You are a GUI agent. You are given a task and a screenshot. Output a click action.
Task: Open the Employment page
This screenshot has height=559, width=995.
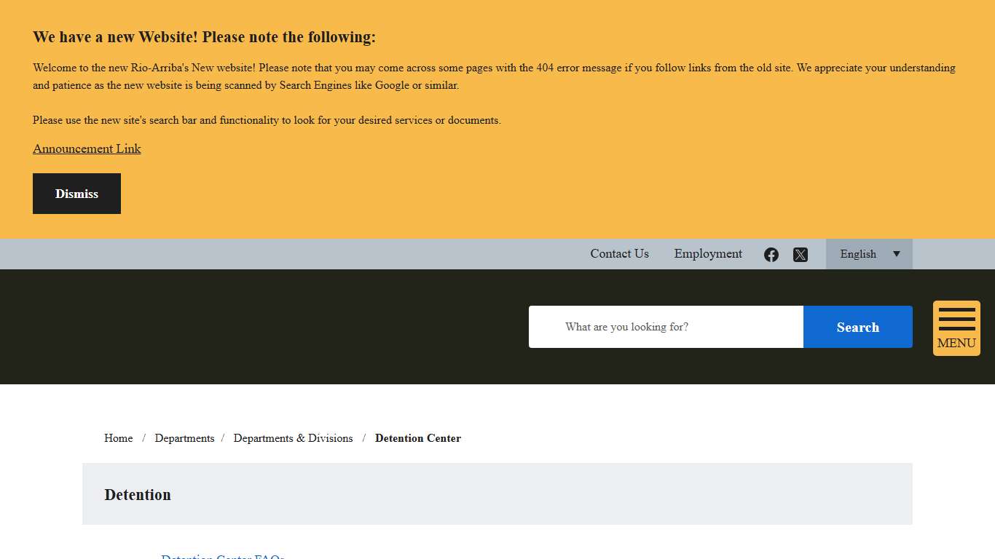708,254
